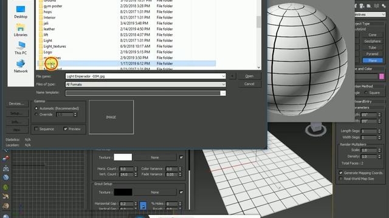
Task: Enable Real-World Map Size
Action: pyautogui.click(x=340, y=179)
